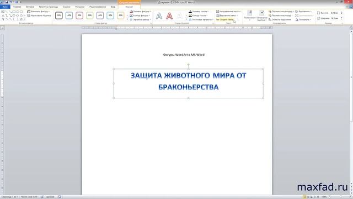Viewport: 353px width, 199px height.
Task: Select the star shape in shapes gallery
Action: (x=21, y=19)
